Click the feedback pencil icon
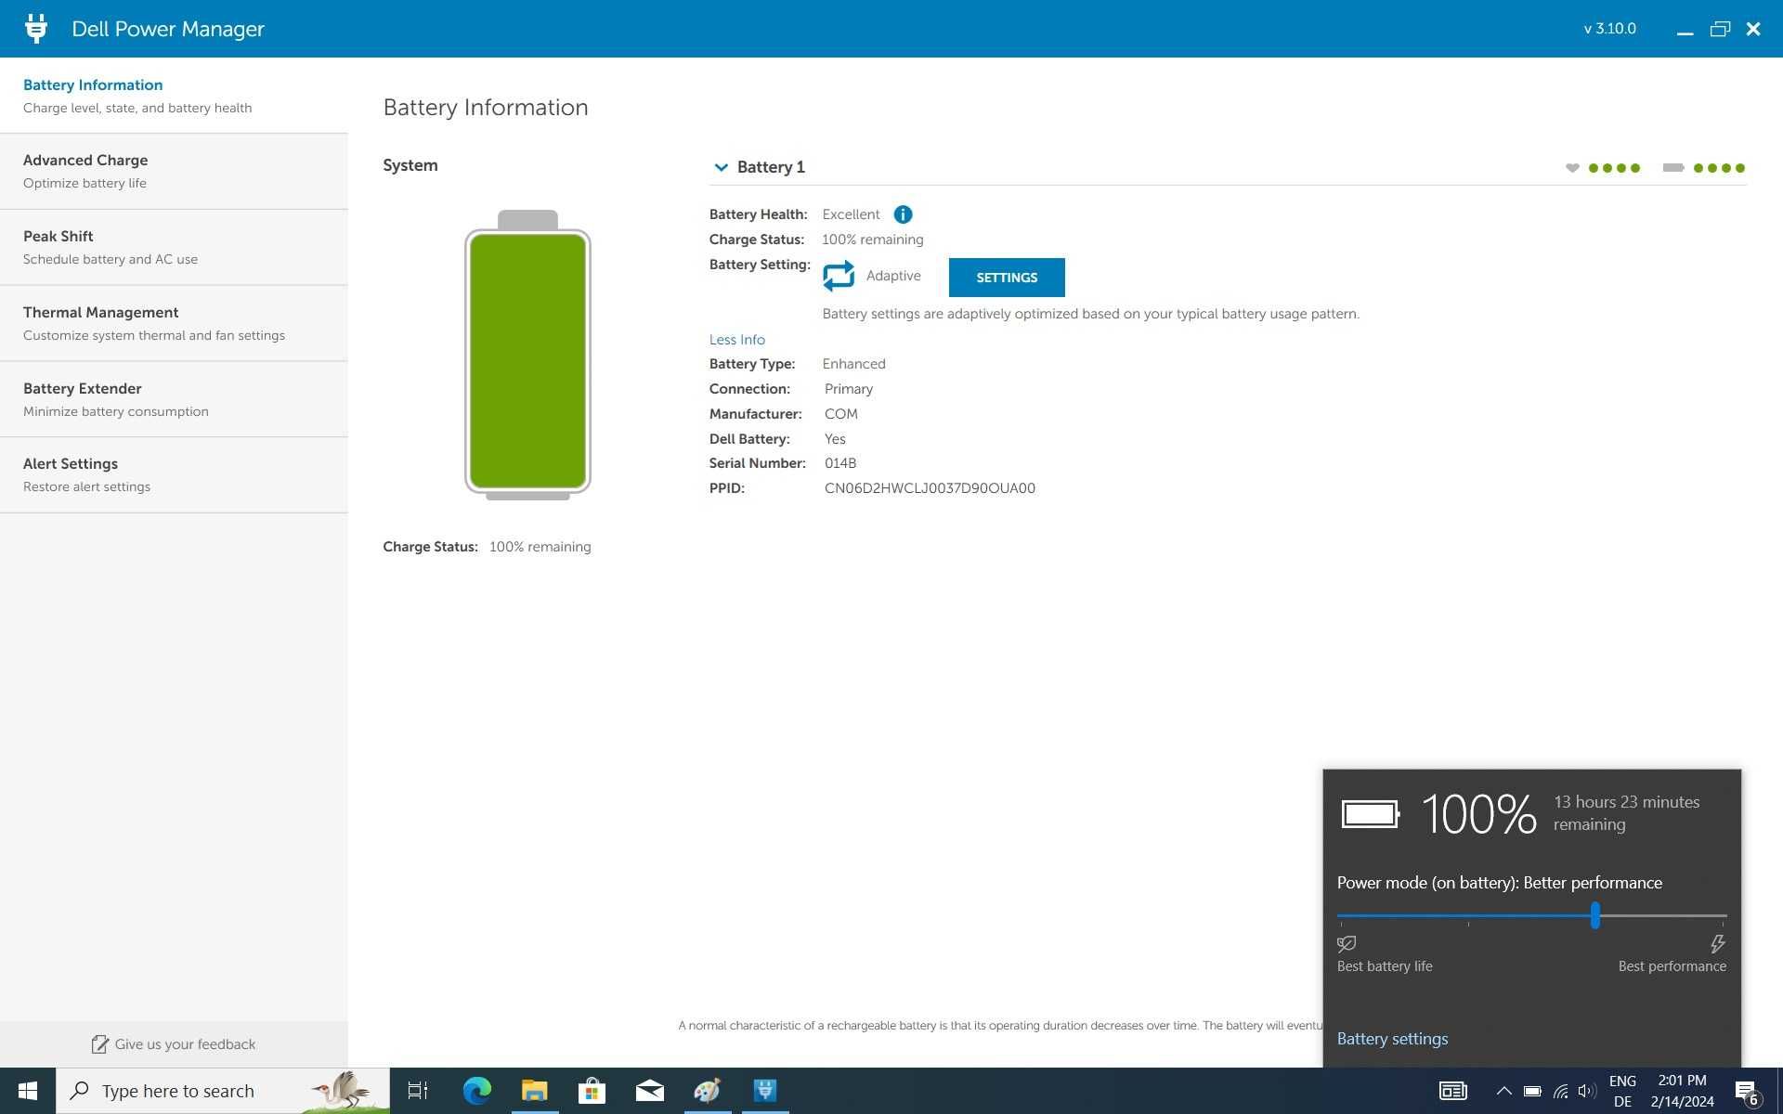 99,1044
